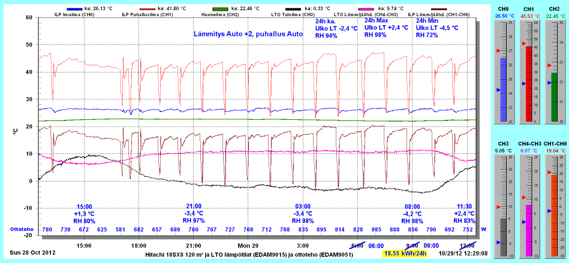Click the blue arrow on the CH3 gauge

497,222
